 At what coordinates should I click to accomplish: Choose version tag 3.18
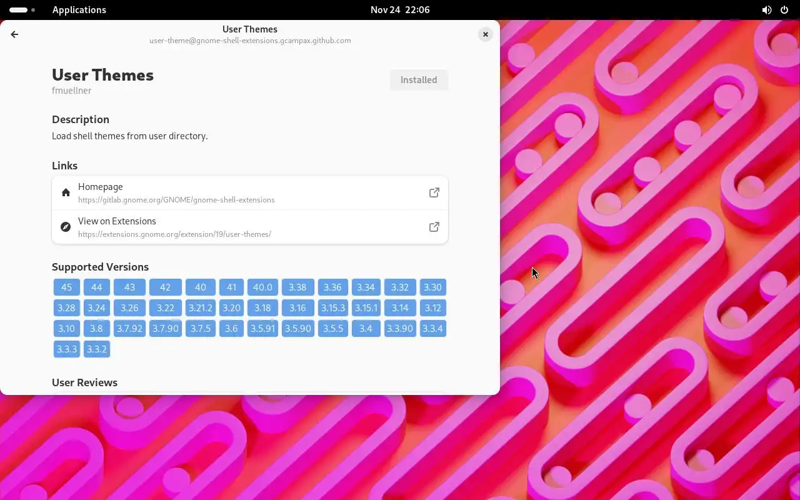[x=262, y=308]
